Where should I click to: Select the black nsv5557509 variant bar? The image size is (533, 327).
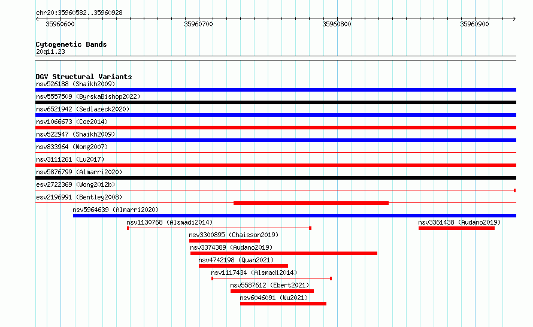click(x=275, y=102)
